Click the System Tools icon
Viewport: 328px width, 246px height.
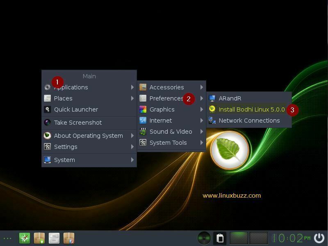143,143
